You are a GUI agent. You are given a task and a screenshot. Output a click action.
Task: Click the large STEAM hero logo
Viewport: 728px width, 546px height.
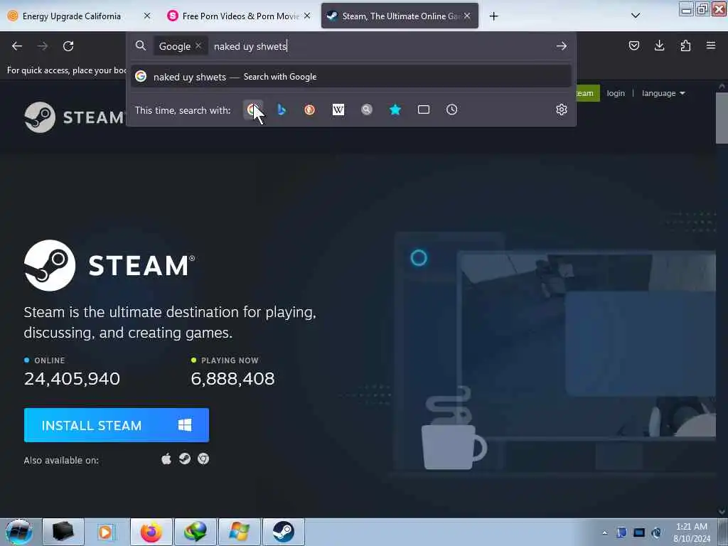click(109, 266)
